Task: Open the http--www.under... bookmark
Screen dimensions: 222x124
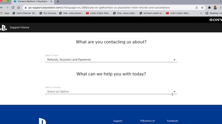Action: pyautogui.click(x=125, y=13)
